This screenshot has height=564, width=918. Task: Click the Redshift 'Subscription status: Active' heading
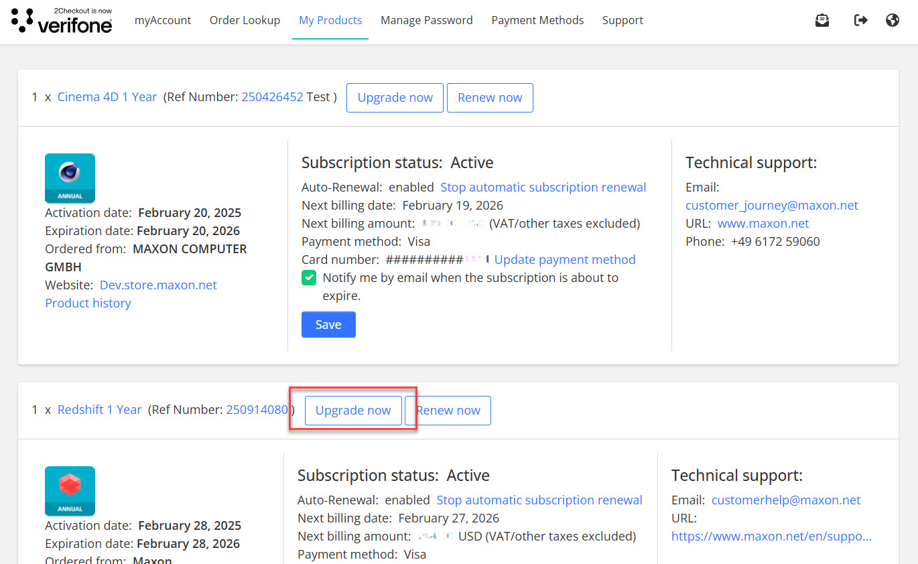tap(393, 476)
